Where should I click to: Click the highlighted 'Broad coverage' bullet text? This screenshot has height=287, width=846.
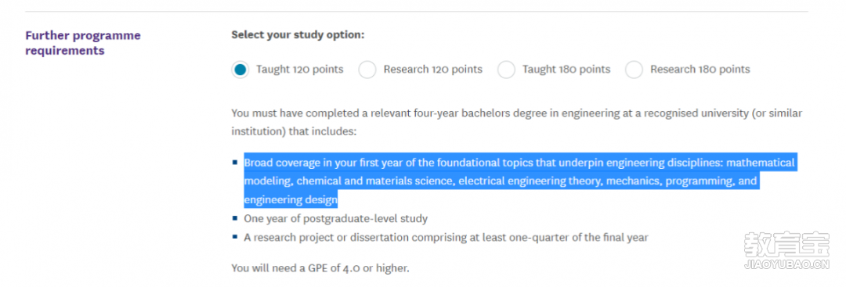tap(519, 181)
